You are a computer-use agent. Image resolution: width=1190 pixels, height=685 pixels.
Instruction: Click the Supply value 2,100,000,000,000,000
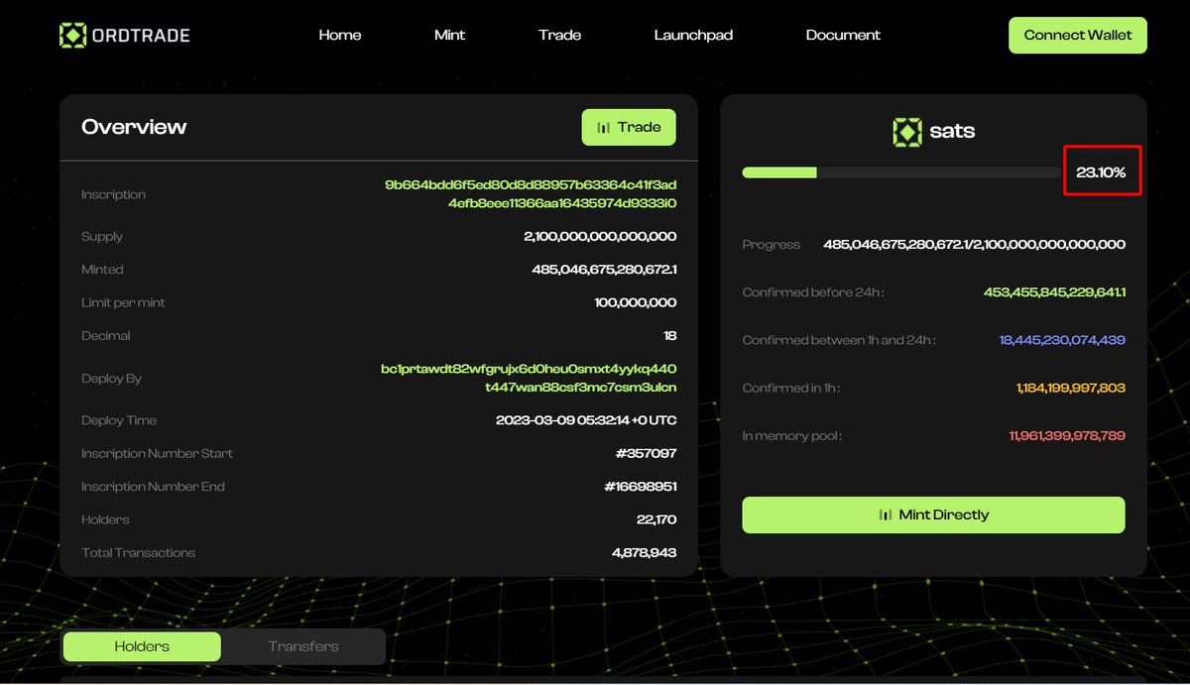[x=600, y=237]
